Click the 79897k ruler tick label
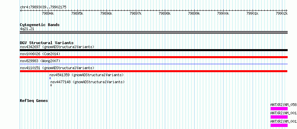Viewport: 297px width, 129px height. [x=135, y=13]
